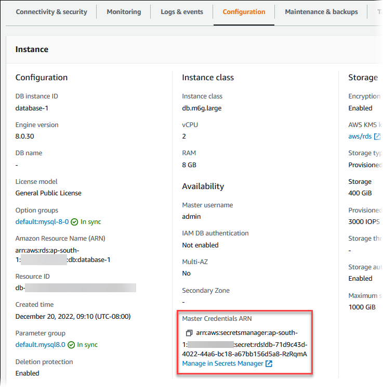383x387 pixels.
Task: Click the copy icon beside Master Credentials ARN
Action: [189, 333]
